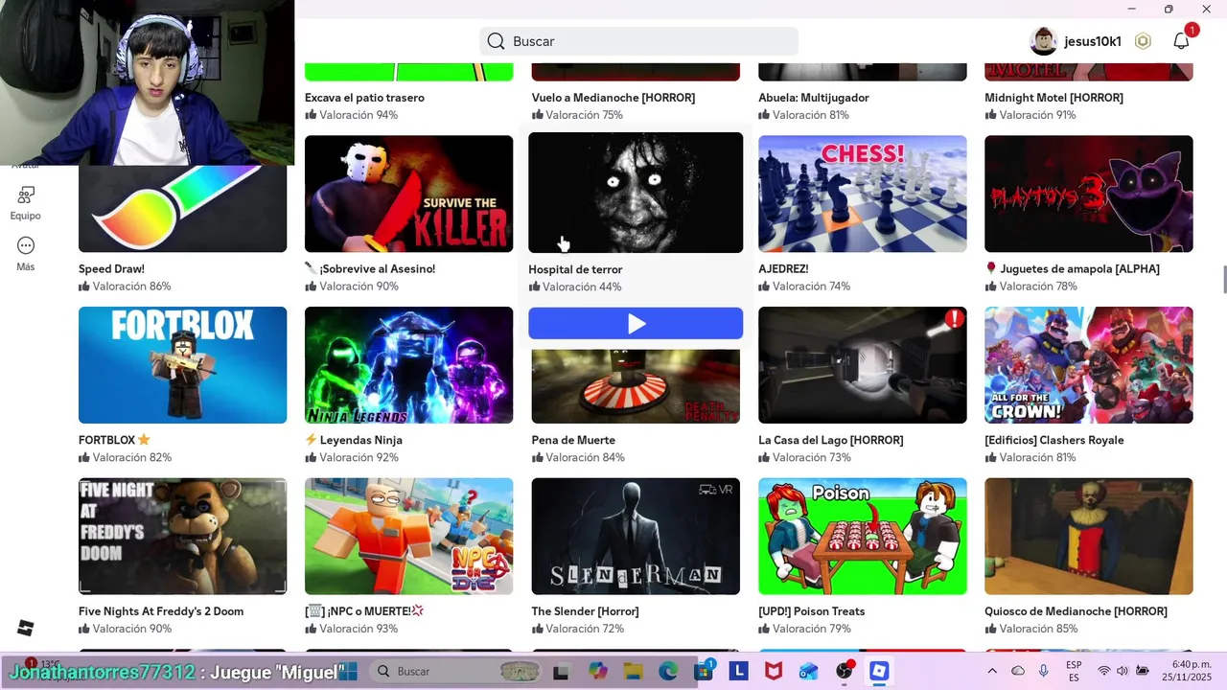Open Microsoft Edge from the taskbar

[x=668, y=671]
